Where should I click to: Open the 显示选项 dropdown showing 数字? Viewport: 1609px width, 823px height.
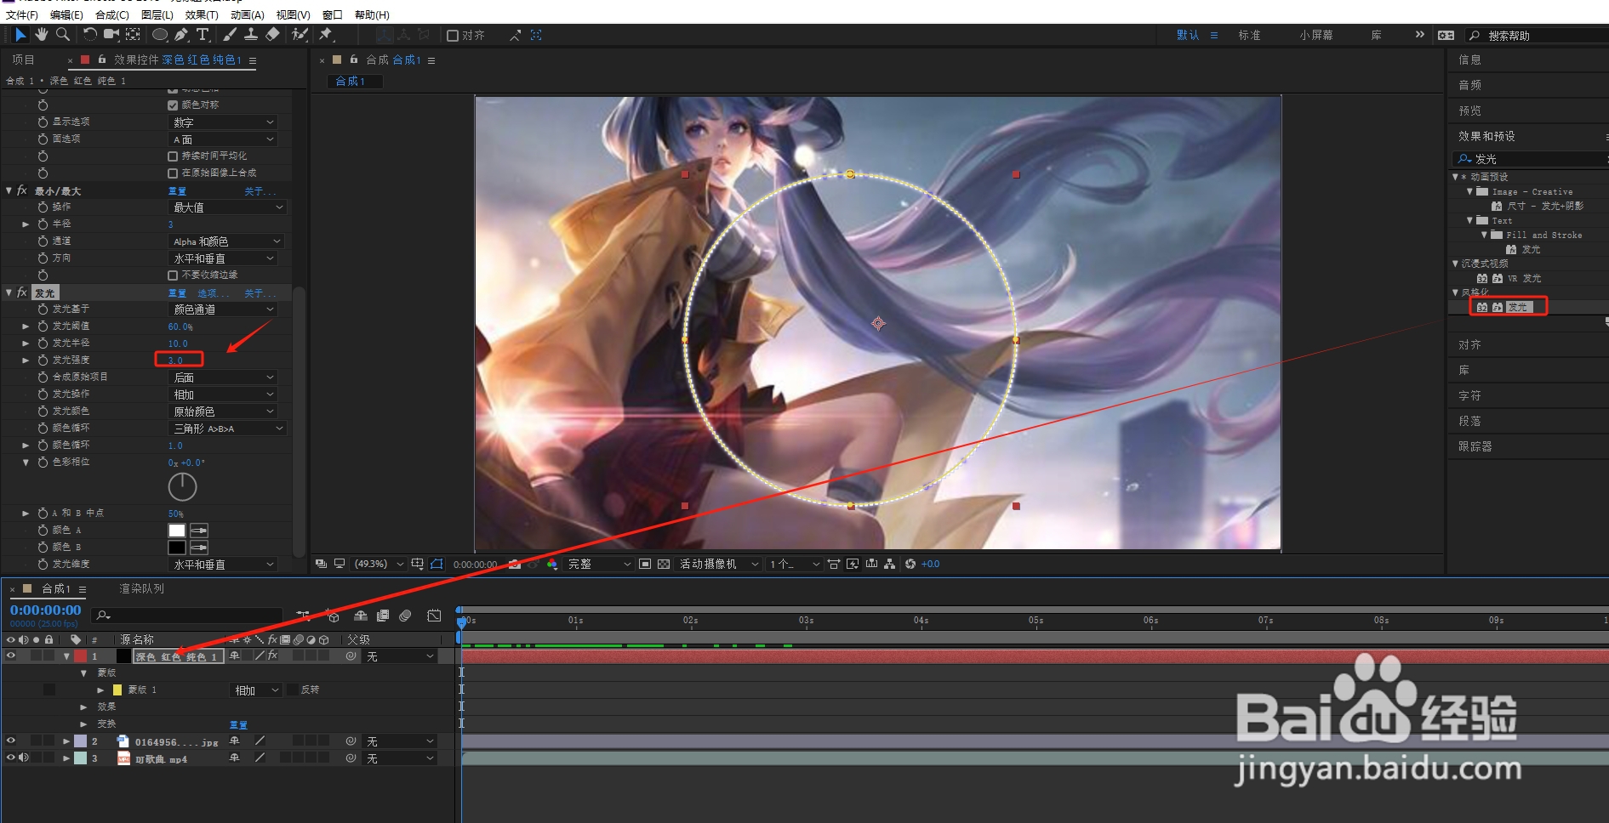[x=224, y=122]
